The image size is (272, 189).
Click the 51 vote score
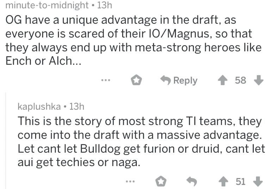pyautogui.click(x=240, y=182)
